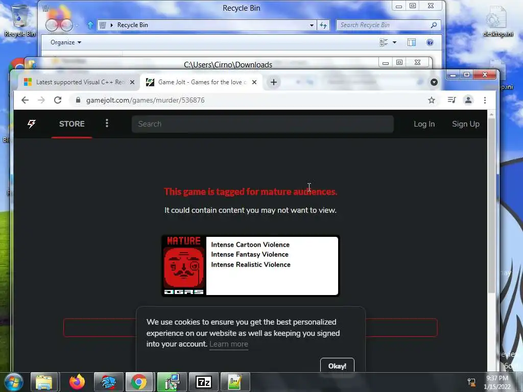
Task: Click the page vertical scrollbar
Action: coord(491,205)
